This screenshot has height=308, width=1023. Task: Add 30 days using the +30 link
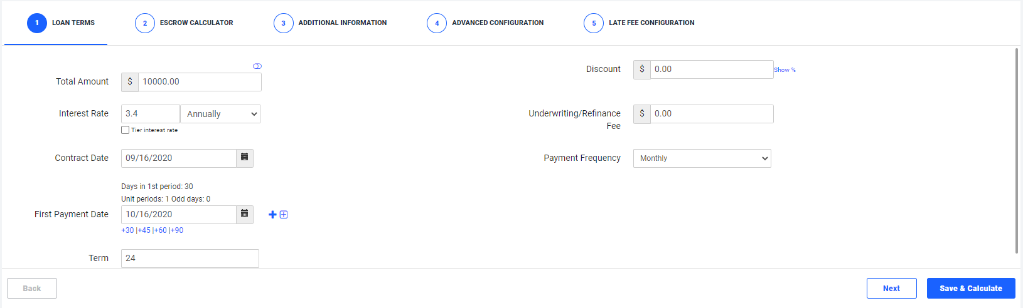point(127,230)
